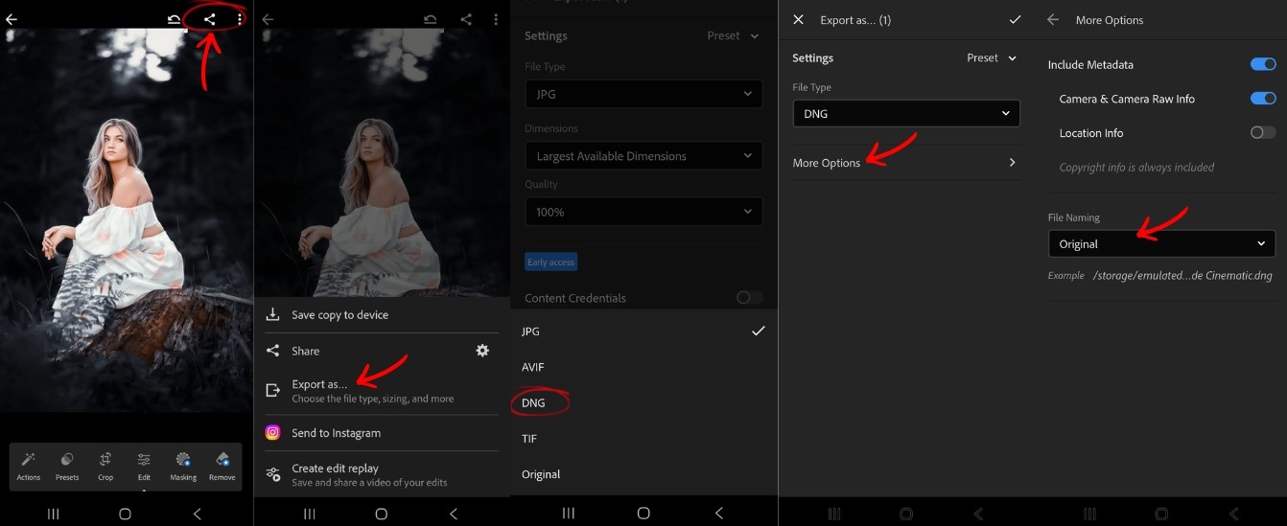Open the DNG File Type dropdown

[x=906, y=113]
